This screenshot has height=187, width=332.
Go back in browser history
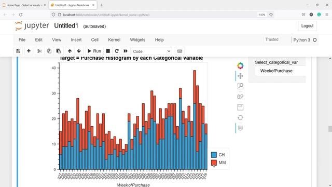5,15
